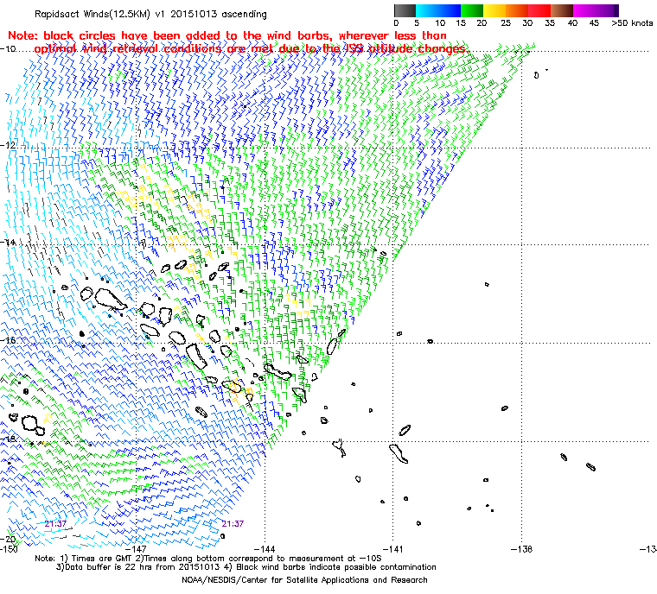Click footer note 'Data buffer is 22 hrs' line

point(246,567)
